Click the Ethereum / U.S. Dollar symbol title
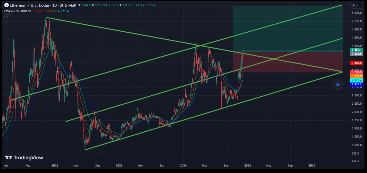367x173 pixels. click(x=31, y=5)
